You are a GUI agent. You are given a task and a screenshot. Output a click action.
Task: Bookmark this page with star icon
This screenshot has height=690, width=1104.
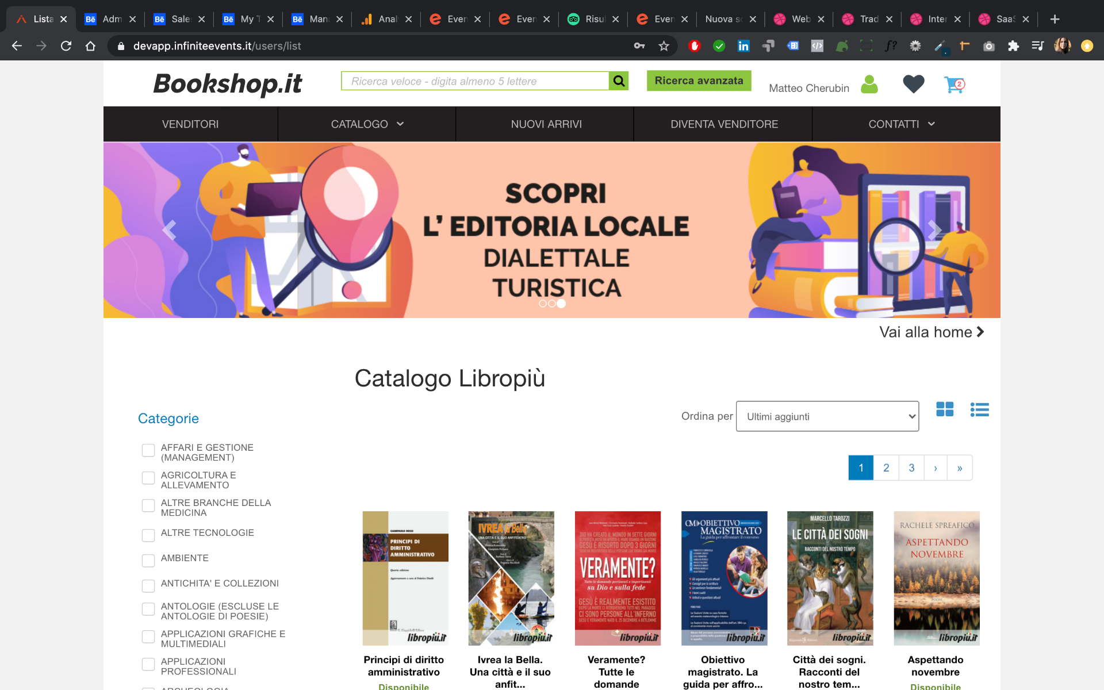tap(664, 46)
